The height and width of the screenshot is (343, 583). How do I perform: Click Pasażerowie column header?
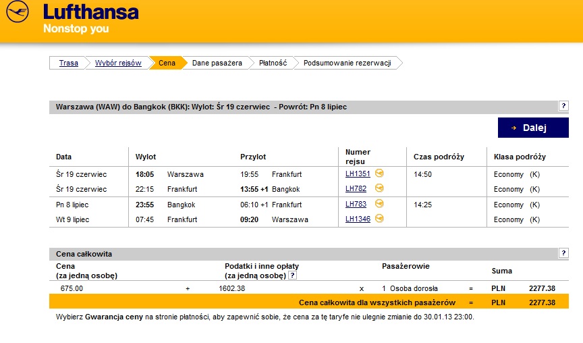(406, 266)
